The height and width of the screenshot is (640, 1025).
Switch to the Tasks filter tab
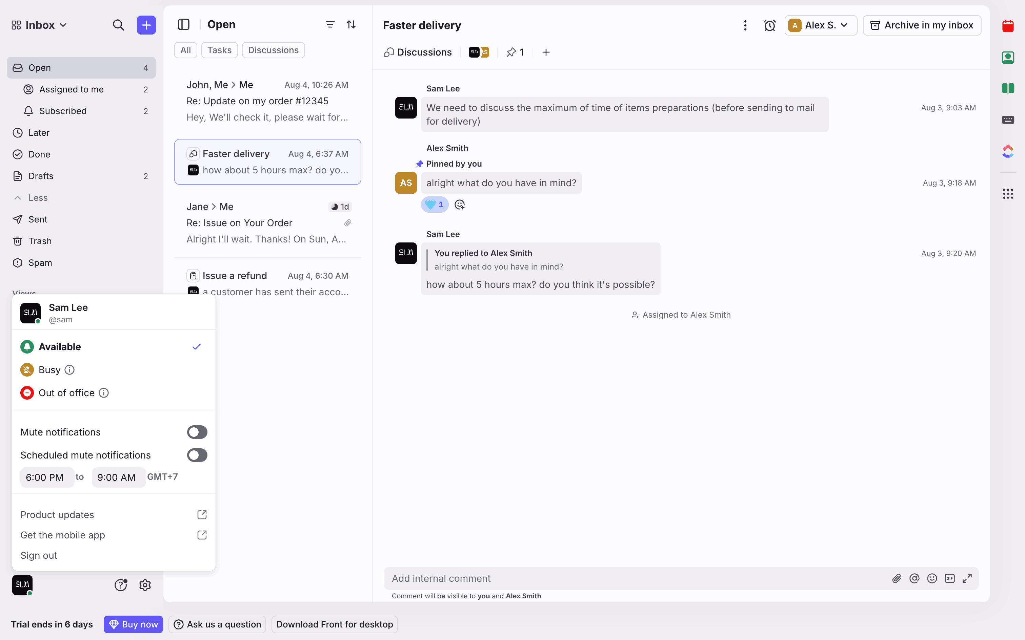pos(219,50)
